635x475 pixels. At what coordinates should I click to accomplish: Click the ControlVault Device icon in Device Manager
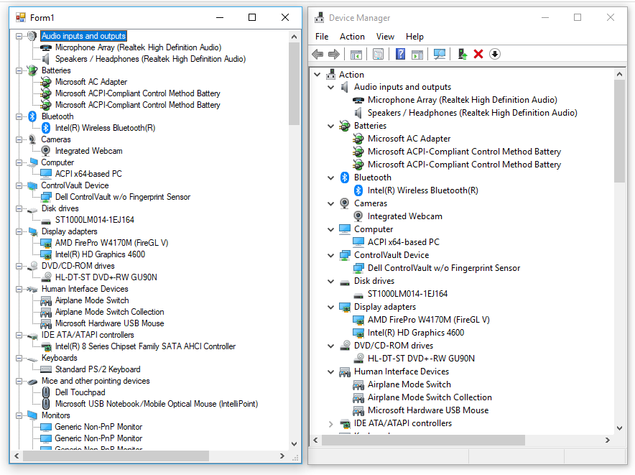[x=345, y=255]
